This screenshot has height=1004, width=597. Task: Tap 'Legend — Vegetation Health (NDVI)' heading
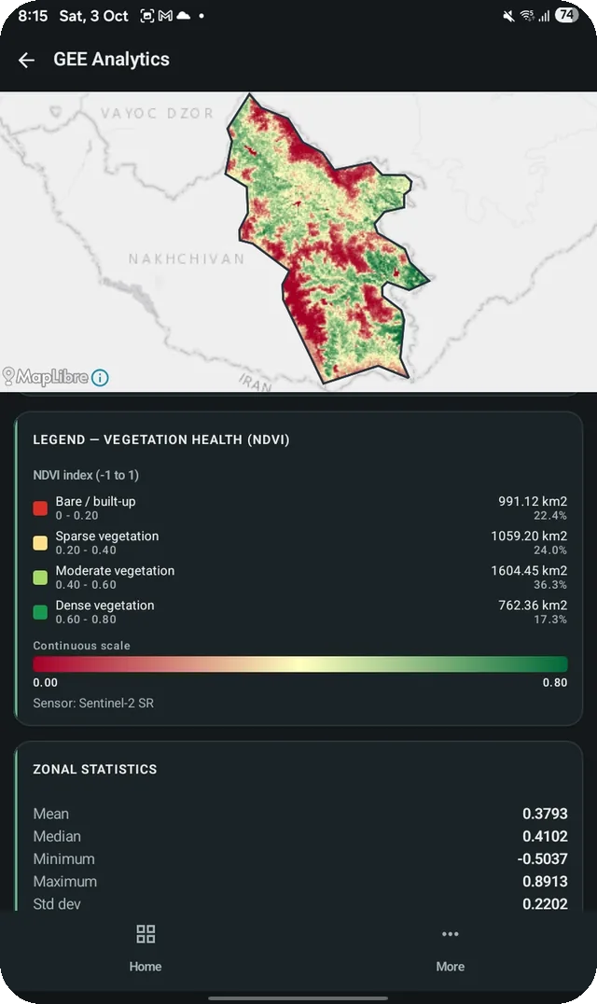coord(161,439)
